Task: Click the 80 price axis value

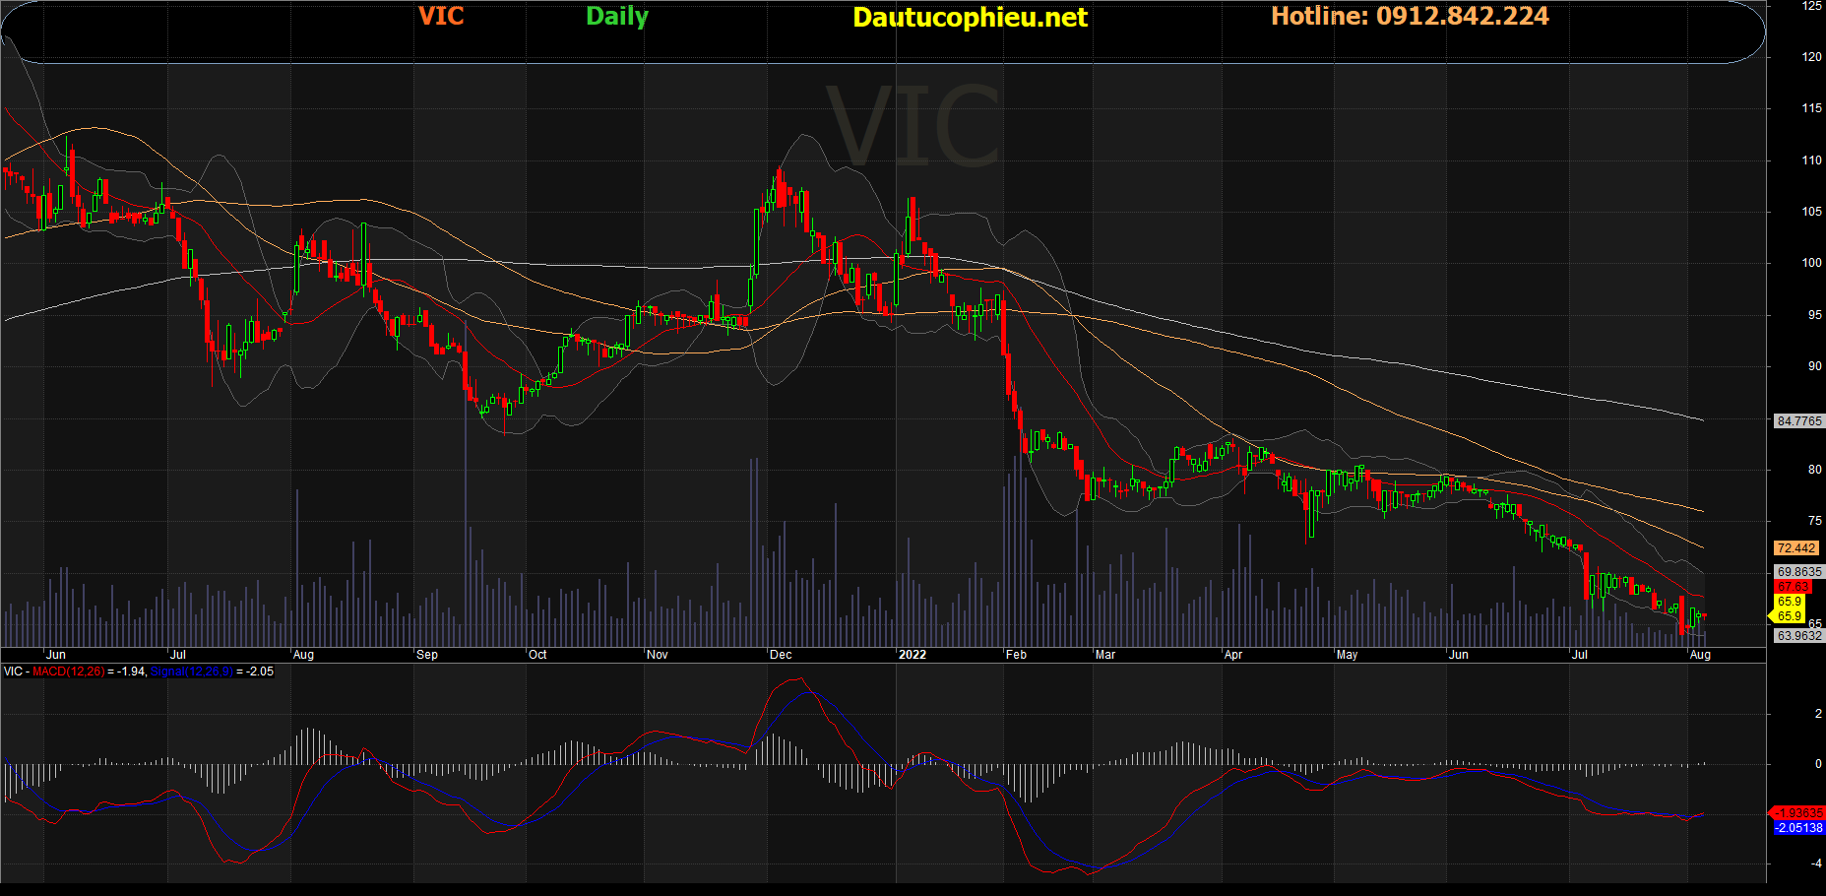Action: (1815, 470)
